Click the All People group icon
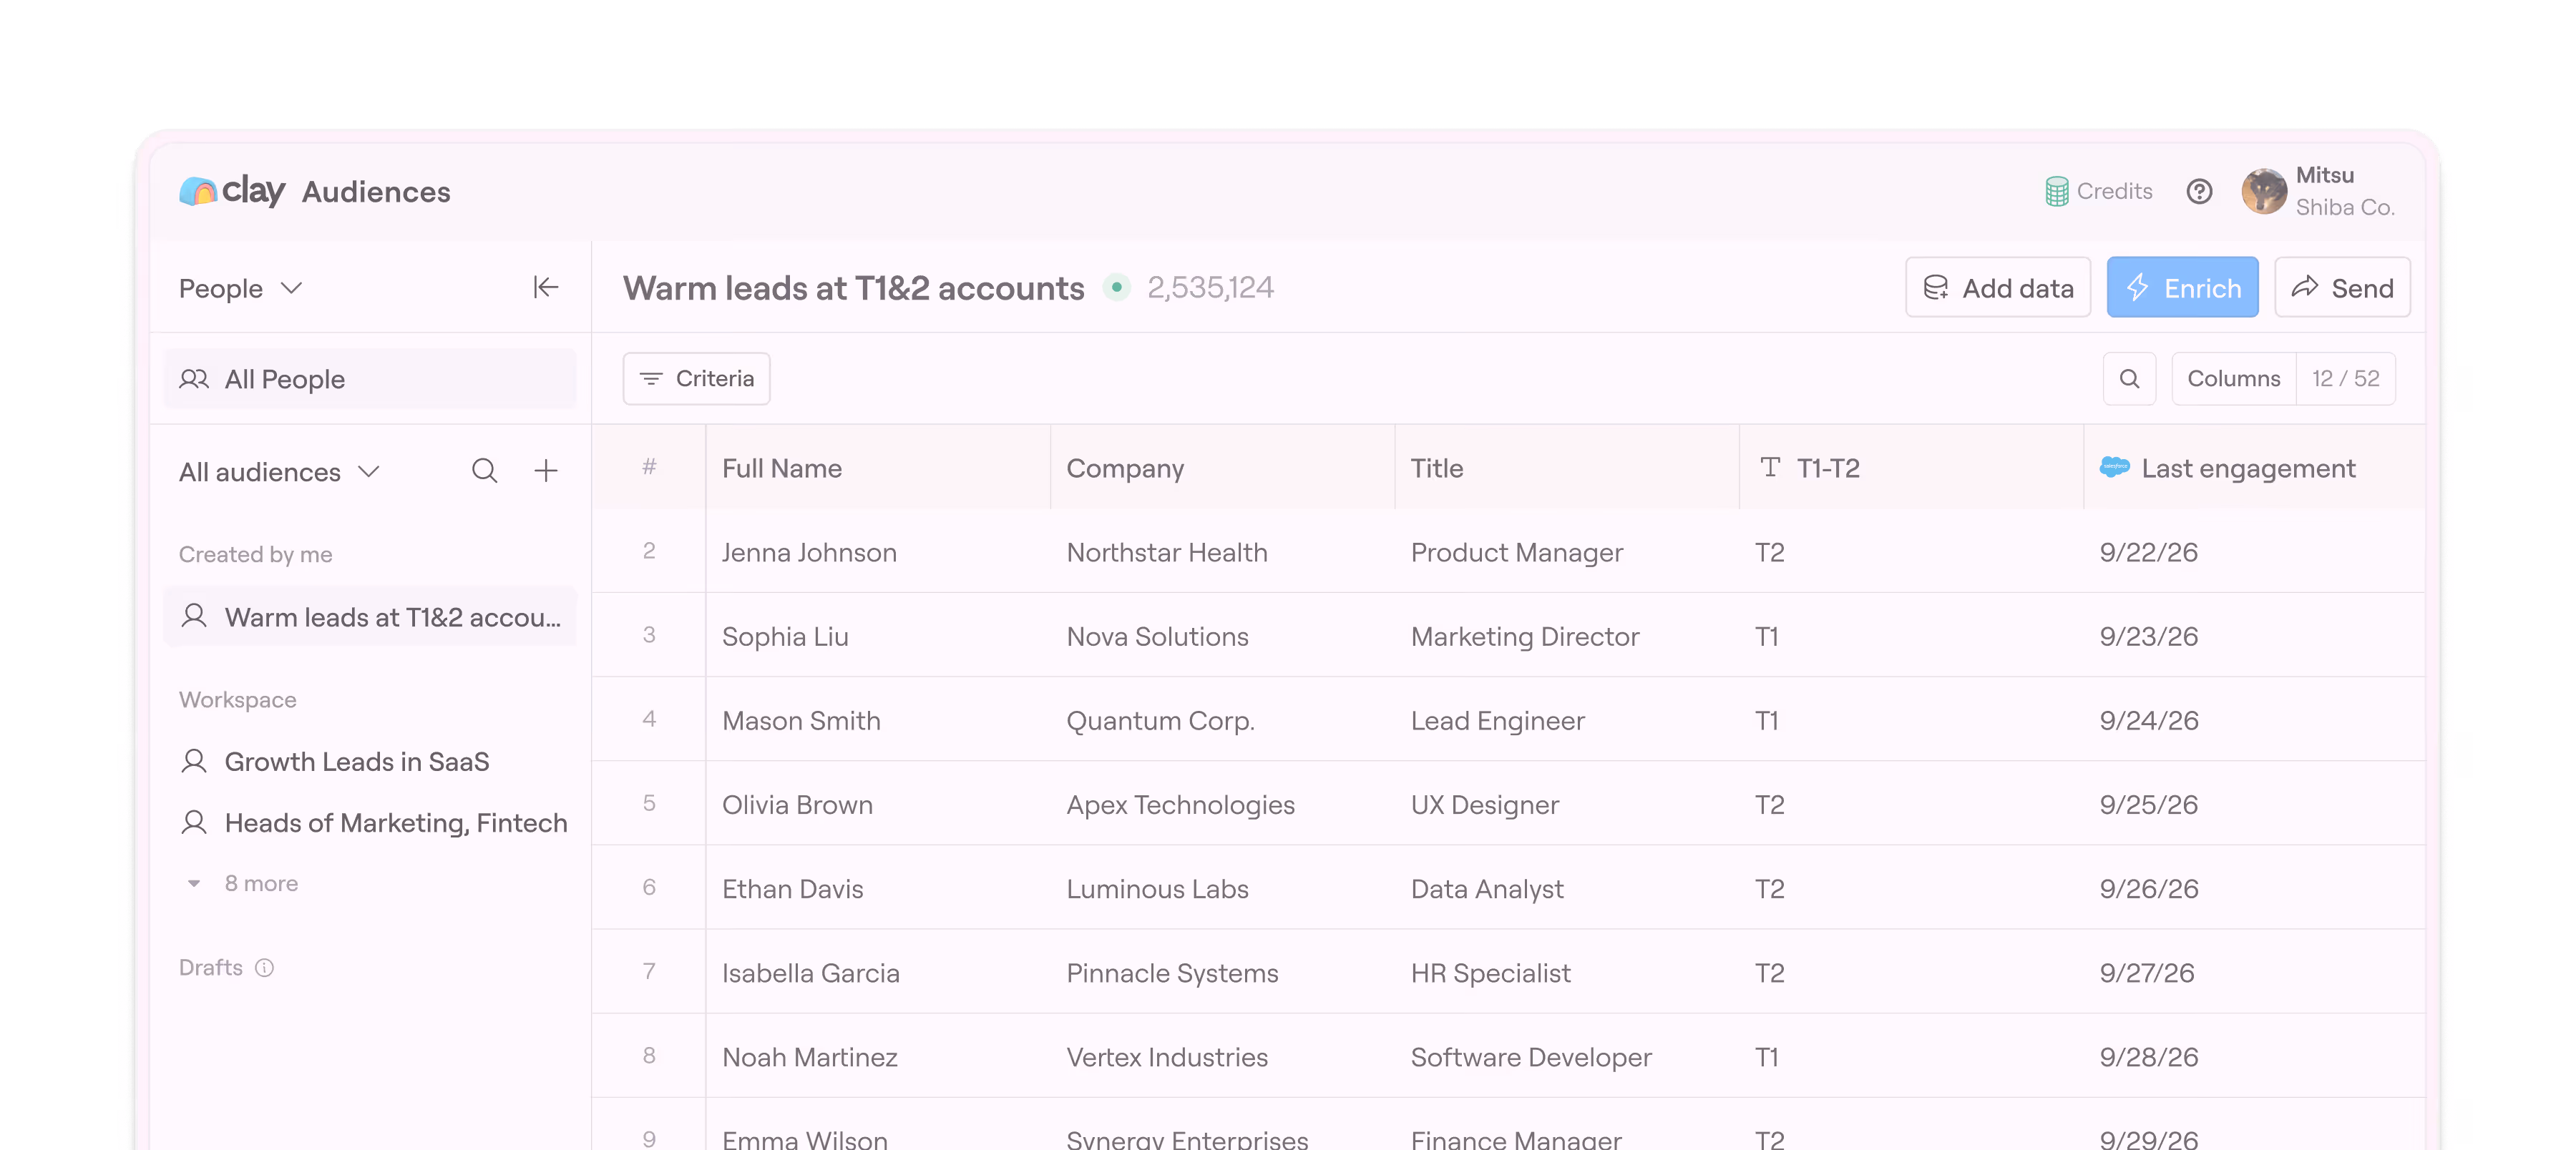This screenshot has width=2576, height=1150. 194,378
